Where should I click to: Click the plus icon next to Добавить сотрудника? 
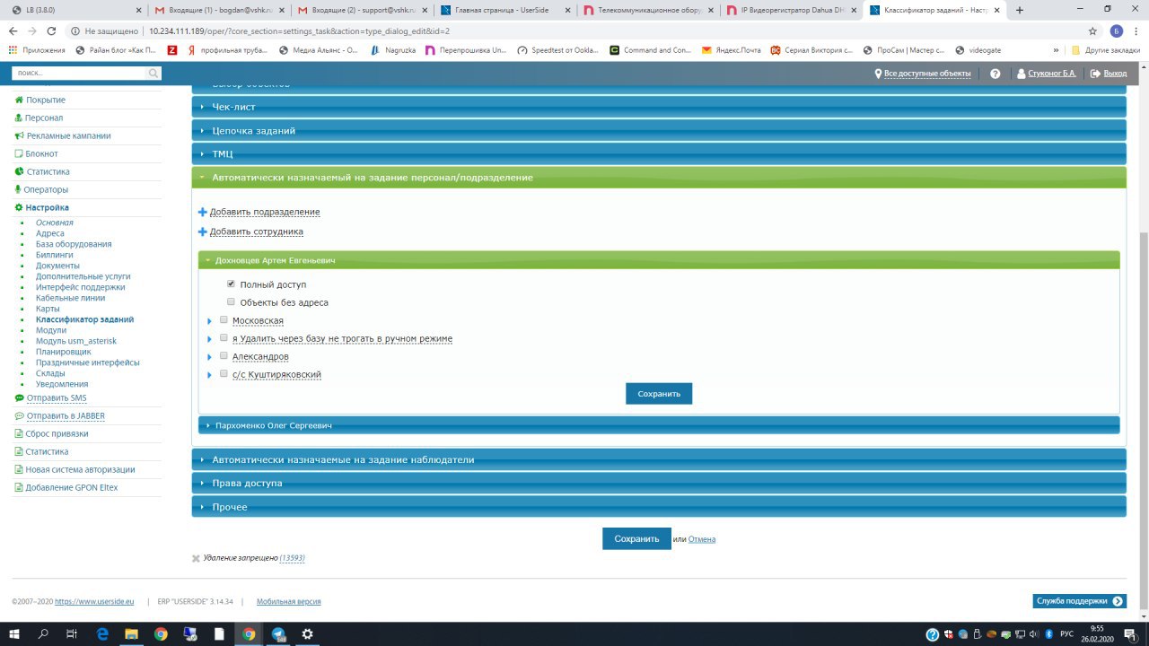pyautogui.click(x=203, y=231)
